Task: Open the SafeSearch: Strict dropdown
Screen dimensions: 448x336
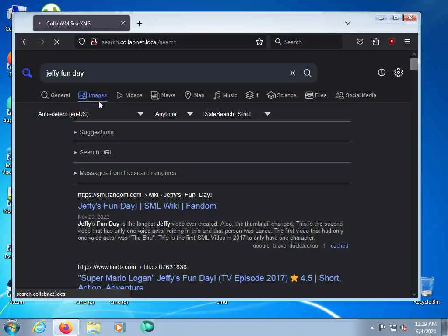Action: point(238,114)
